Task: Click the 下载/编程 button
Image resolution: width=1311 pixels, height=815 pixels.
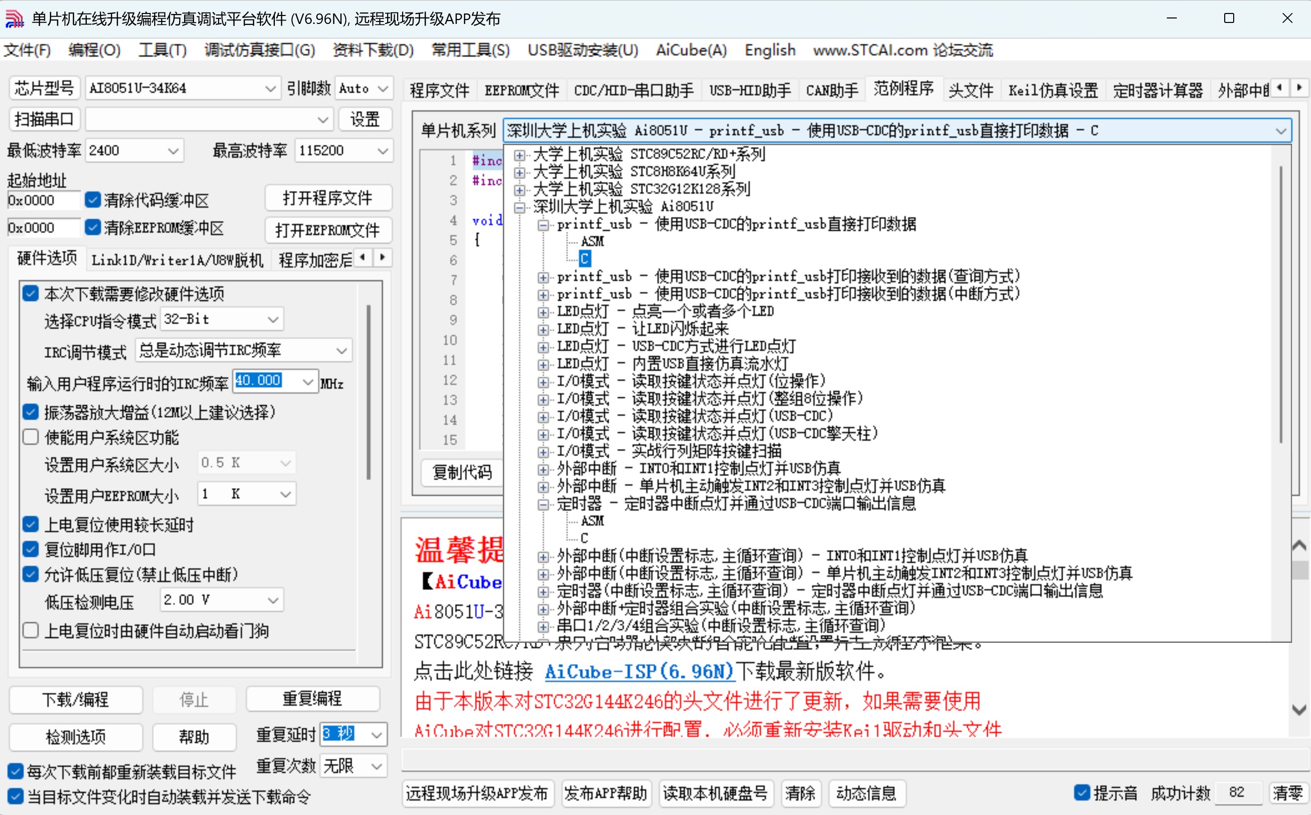Action: point(75,699)
